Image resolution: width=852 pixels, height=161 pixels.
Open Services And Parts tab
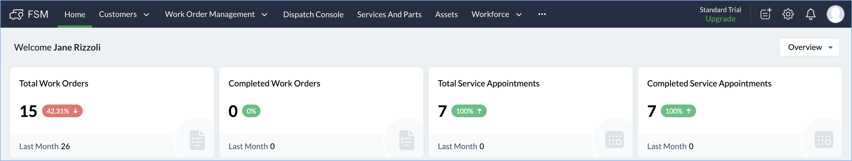[x=389, y=14]
